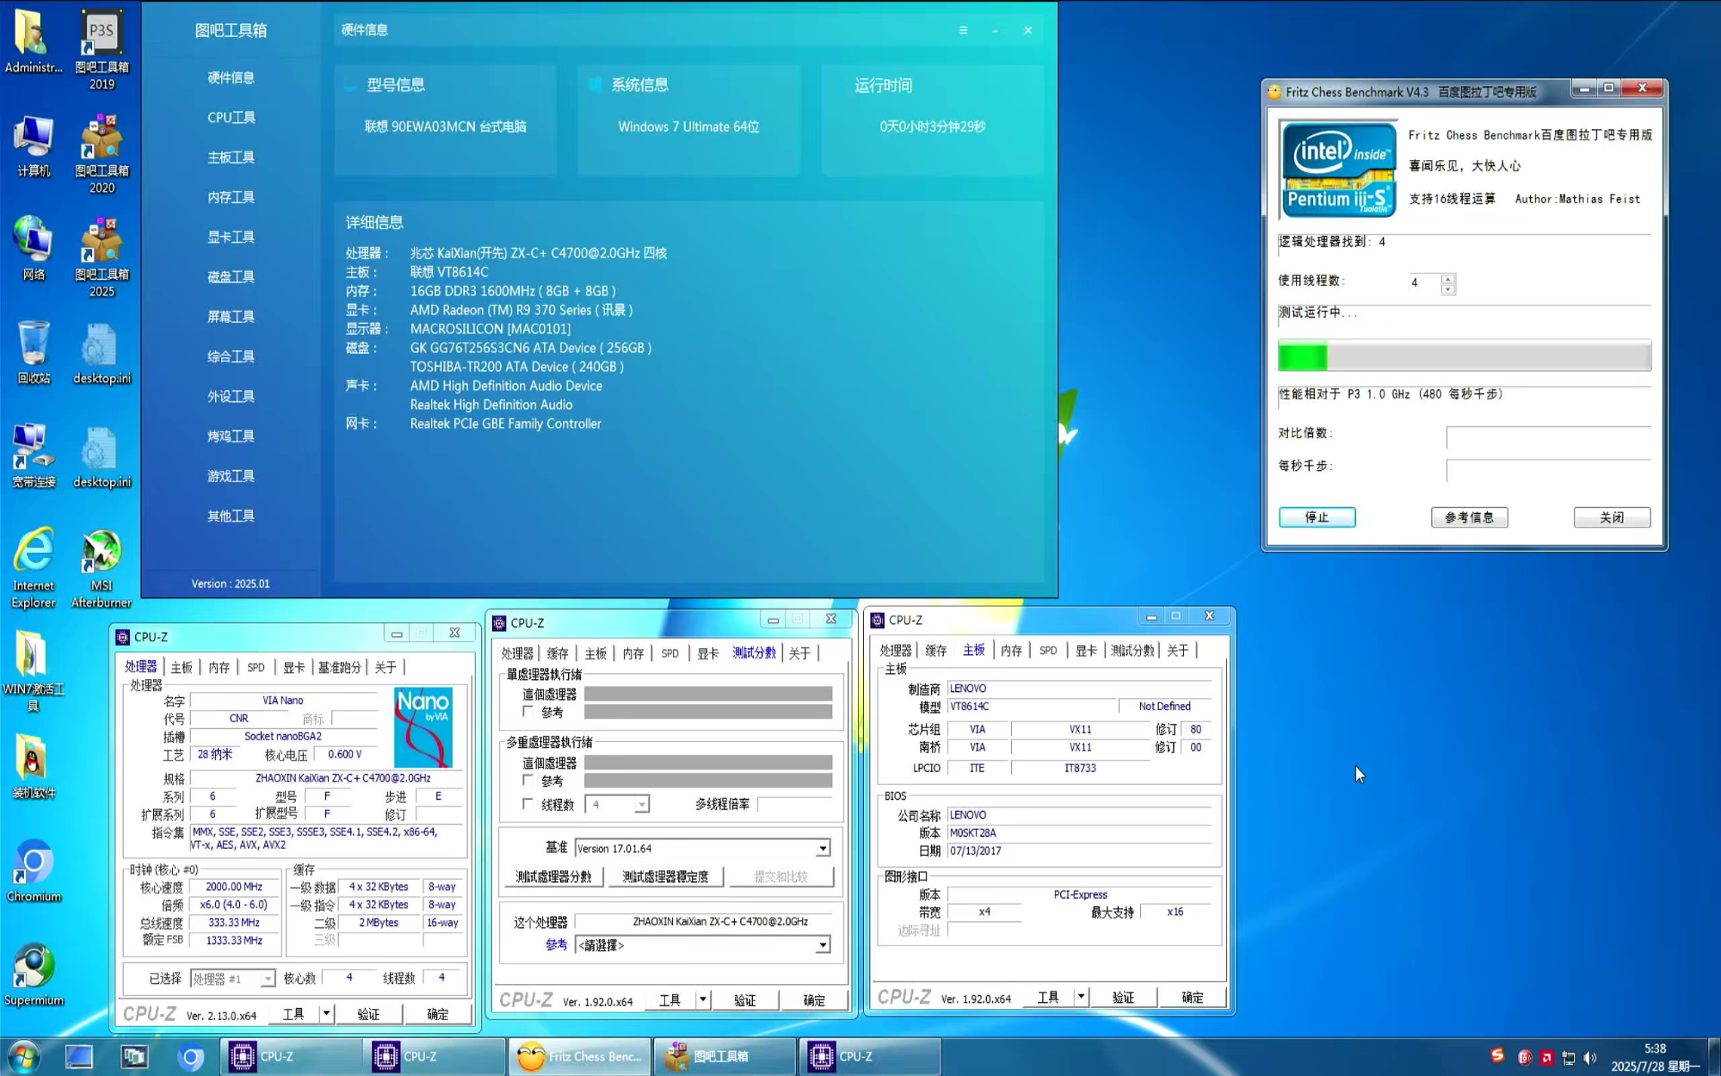This screenshot has width=1721, height=1076.
Task: Open 烤鸡工具 in 图吧工具箱 sidebar
Action: [x=231, y=436]
